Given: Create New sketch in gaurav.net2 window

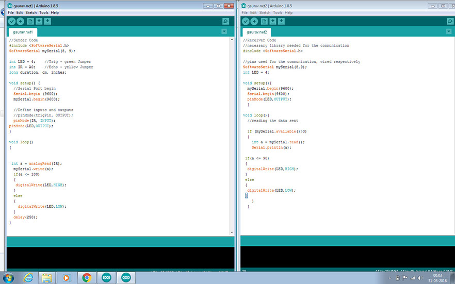Looking at the screenshot, I should tap(264, 21).
